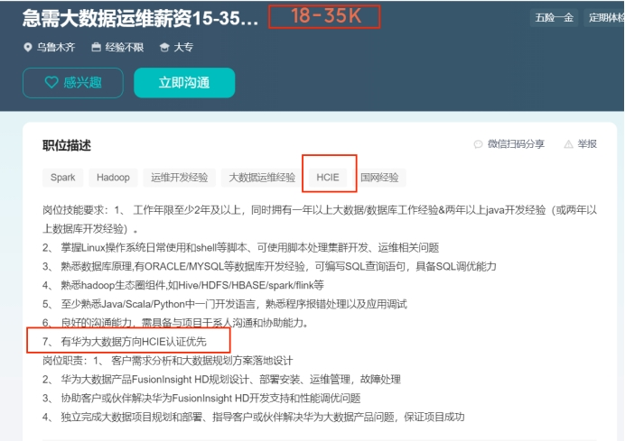This screenshot has height=441, width=625.
Task: Click the city text 乌鲁木齐
Action: pyautogui.click(x=56, y=48)
